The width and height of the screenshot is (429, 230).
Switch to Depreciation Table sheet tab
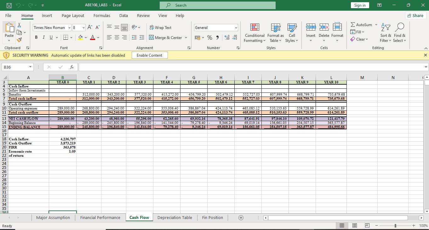tap(174, 218)
